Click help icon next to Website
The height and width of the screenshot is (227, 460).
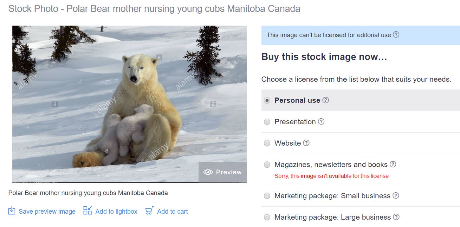pos(306,143)
